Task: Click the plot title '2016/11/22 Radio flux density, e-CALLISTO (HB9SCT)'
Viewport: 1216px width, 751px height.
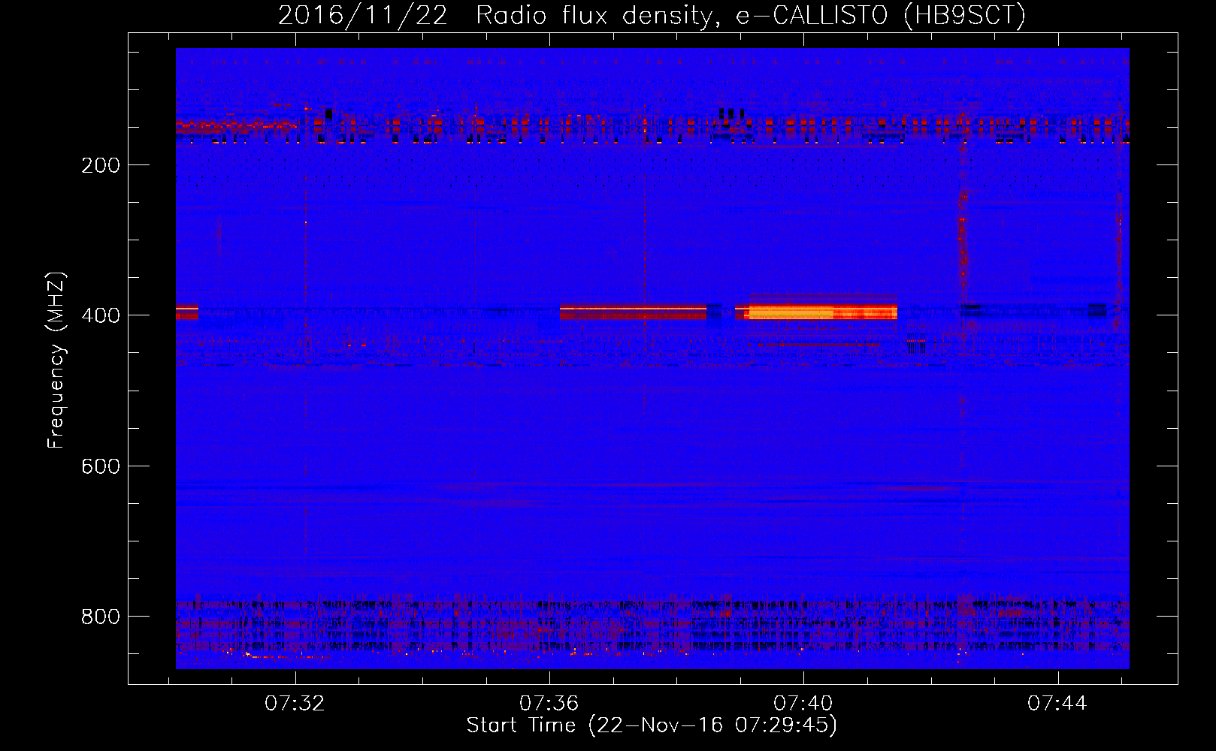Action: point(652,15)
